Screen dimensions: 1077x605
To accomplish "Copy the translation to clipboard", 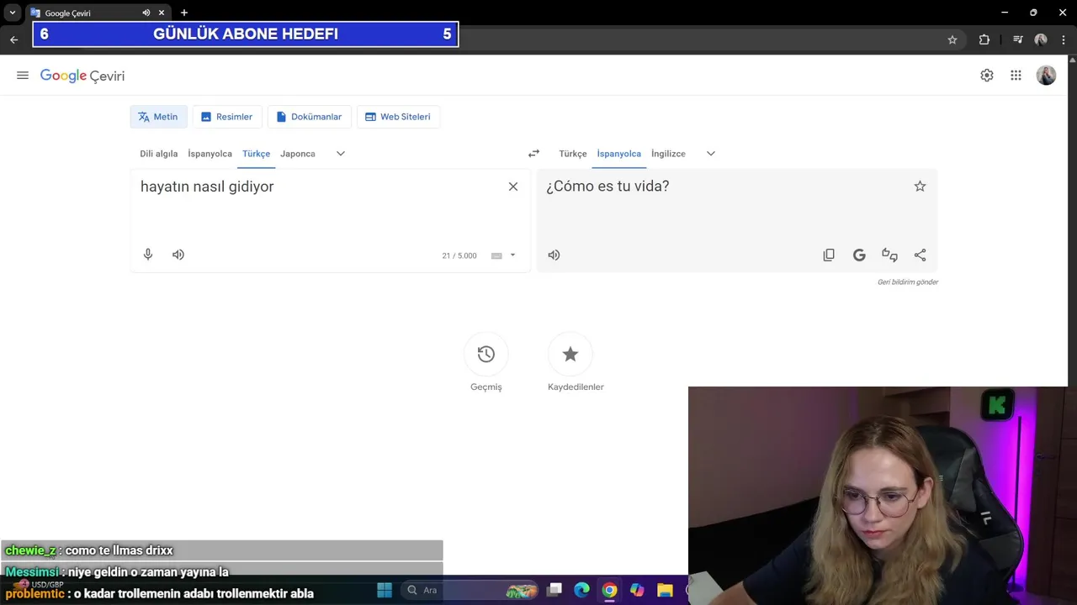I will click(829, 255).
